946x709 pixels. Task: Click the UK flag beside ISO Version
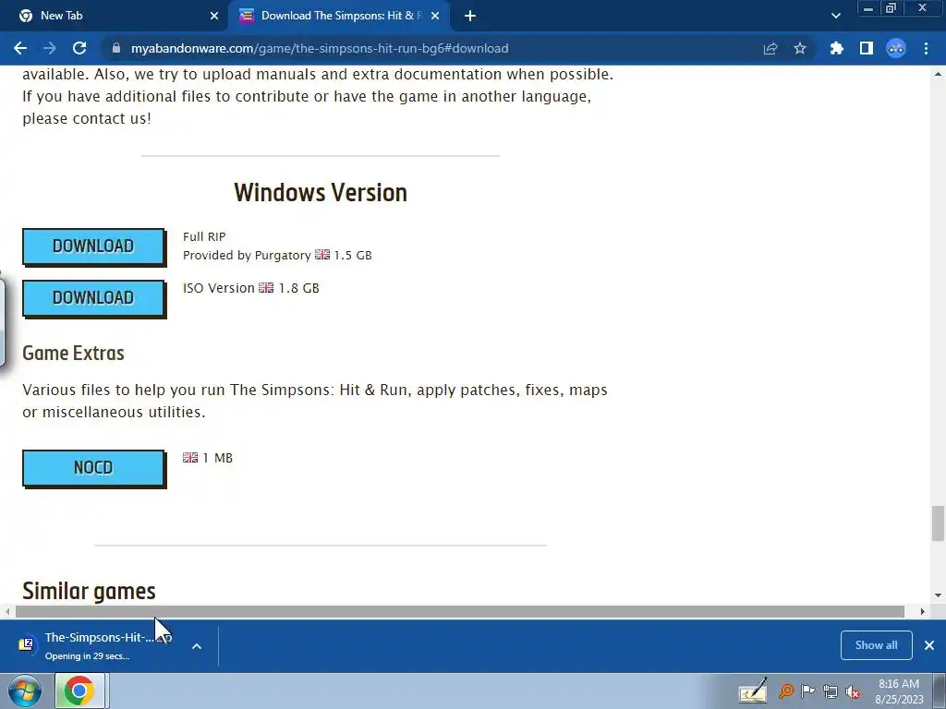click(x=266, y=288)
